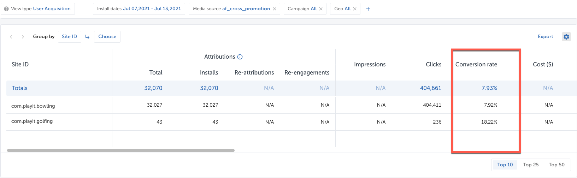Click the horizontal table scrollbar

coord(120,150)
